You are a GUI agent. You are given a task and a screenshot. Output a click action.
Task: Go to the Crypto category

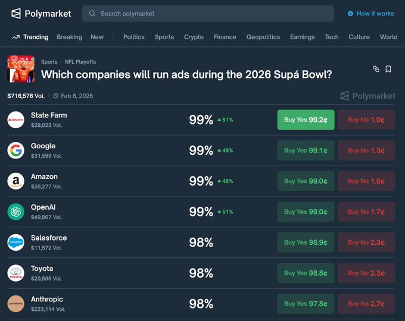click(194, 37)
